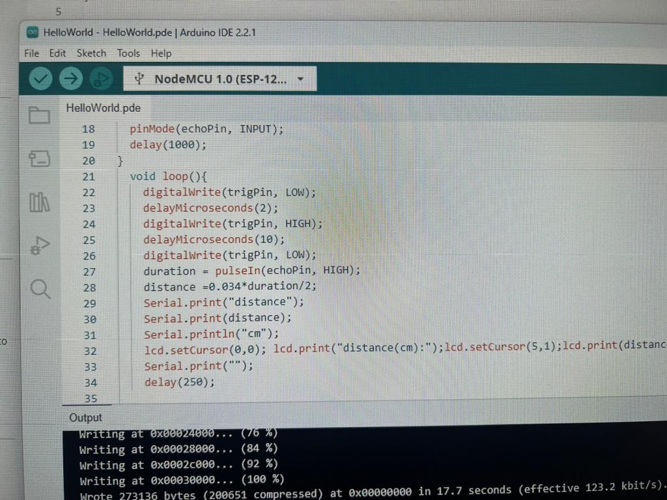Click line number 21 in the gutter
Image resolution: width=667 pixels, height=500 pixels.
(89, 177)
